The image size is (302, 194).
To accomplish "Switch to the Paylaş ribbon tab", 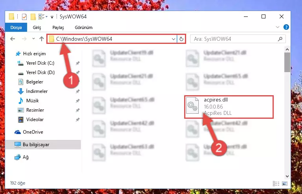I will point(58,27).
